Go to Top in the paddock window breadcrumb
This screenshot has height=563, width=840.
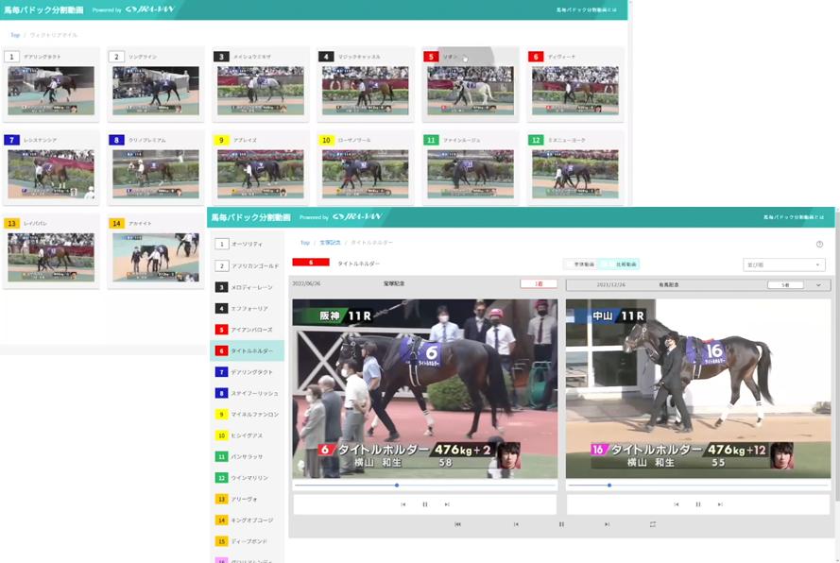[x=305, y=243]
